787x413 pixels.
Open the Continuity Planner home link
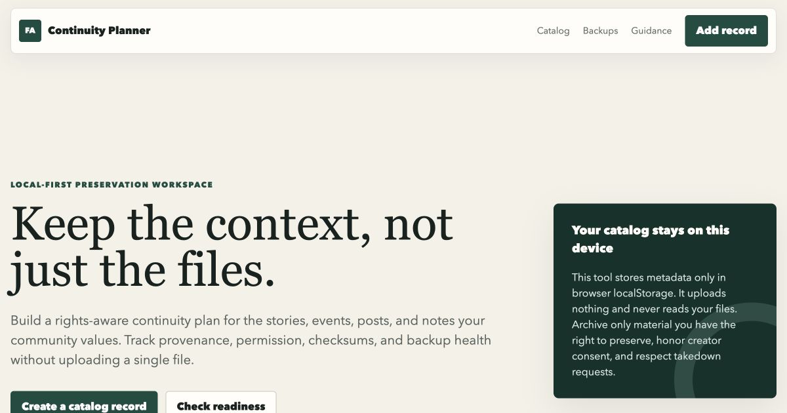pyautogui.click(x=85, y=31)
